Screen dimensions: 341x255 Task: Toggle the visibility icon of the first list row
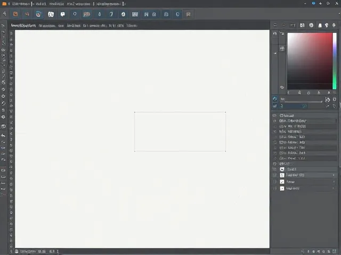click(x=275, y=121)
